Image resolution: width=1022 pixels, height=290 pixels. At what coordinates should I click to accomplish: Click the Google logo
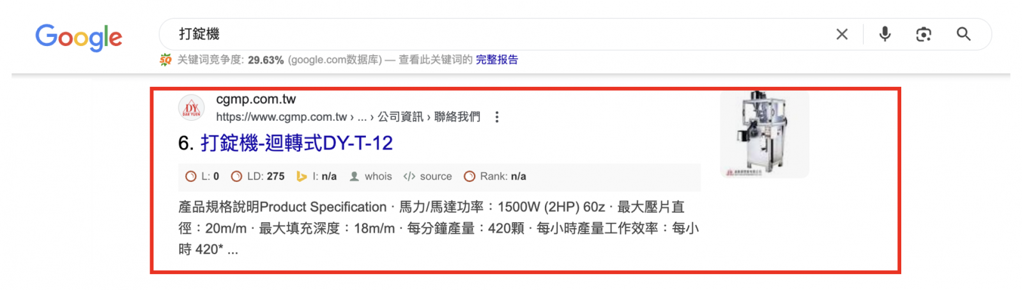79,37
